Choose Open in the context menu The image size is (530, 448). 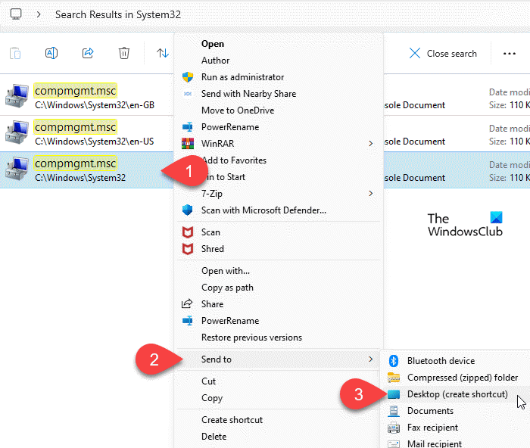click(x=213, y=44)
